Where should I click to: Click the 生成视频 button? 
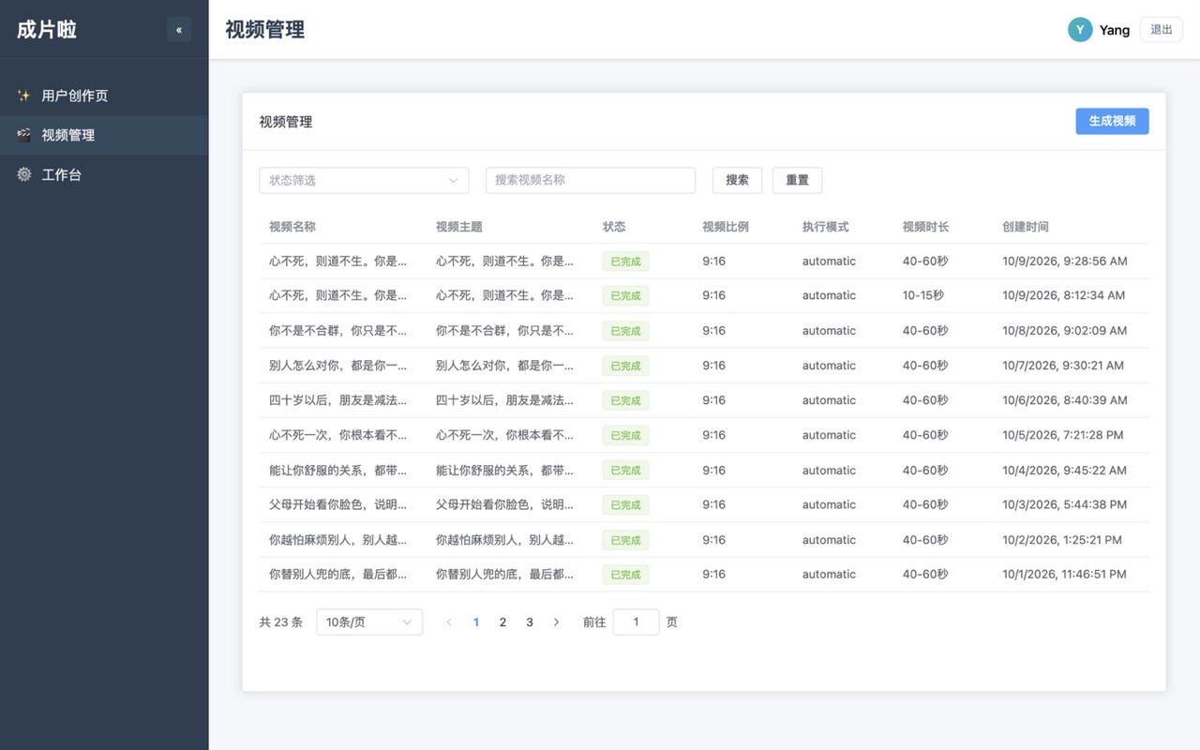click(1112, 121)
